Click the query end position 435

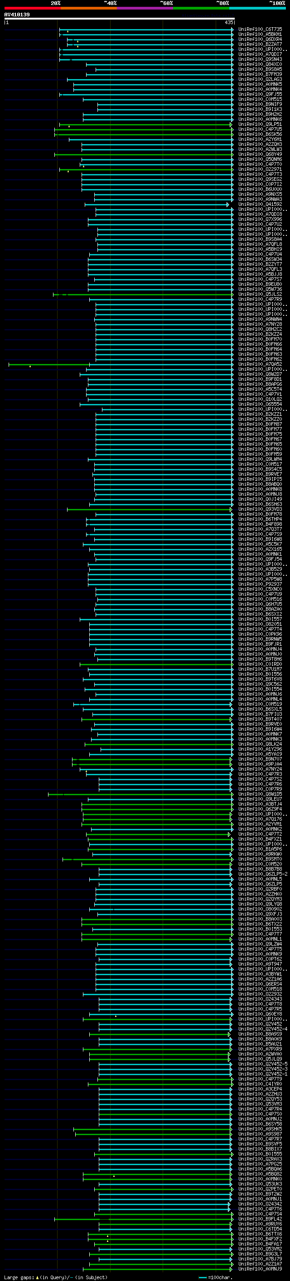point(228,22)
